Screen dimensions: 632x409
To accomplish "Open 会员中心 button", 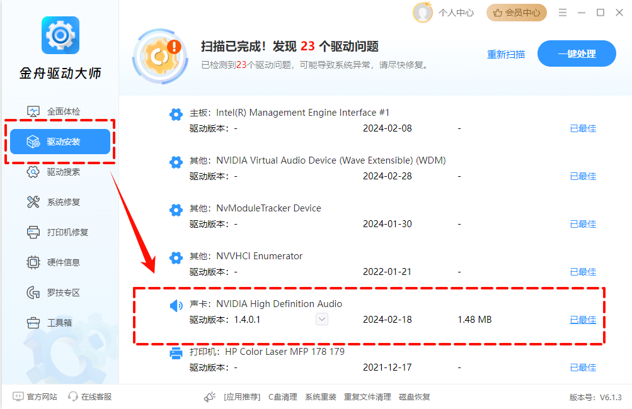I will (x=517, y=13).
